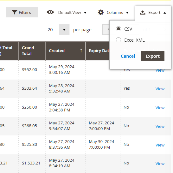Image resolution: width=173 pixels, height=173 pixels.
Task: Click expiry date May 30, 2024 7:00:00 PM
Action: click(x=101, y=144)
